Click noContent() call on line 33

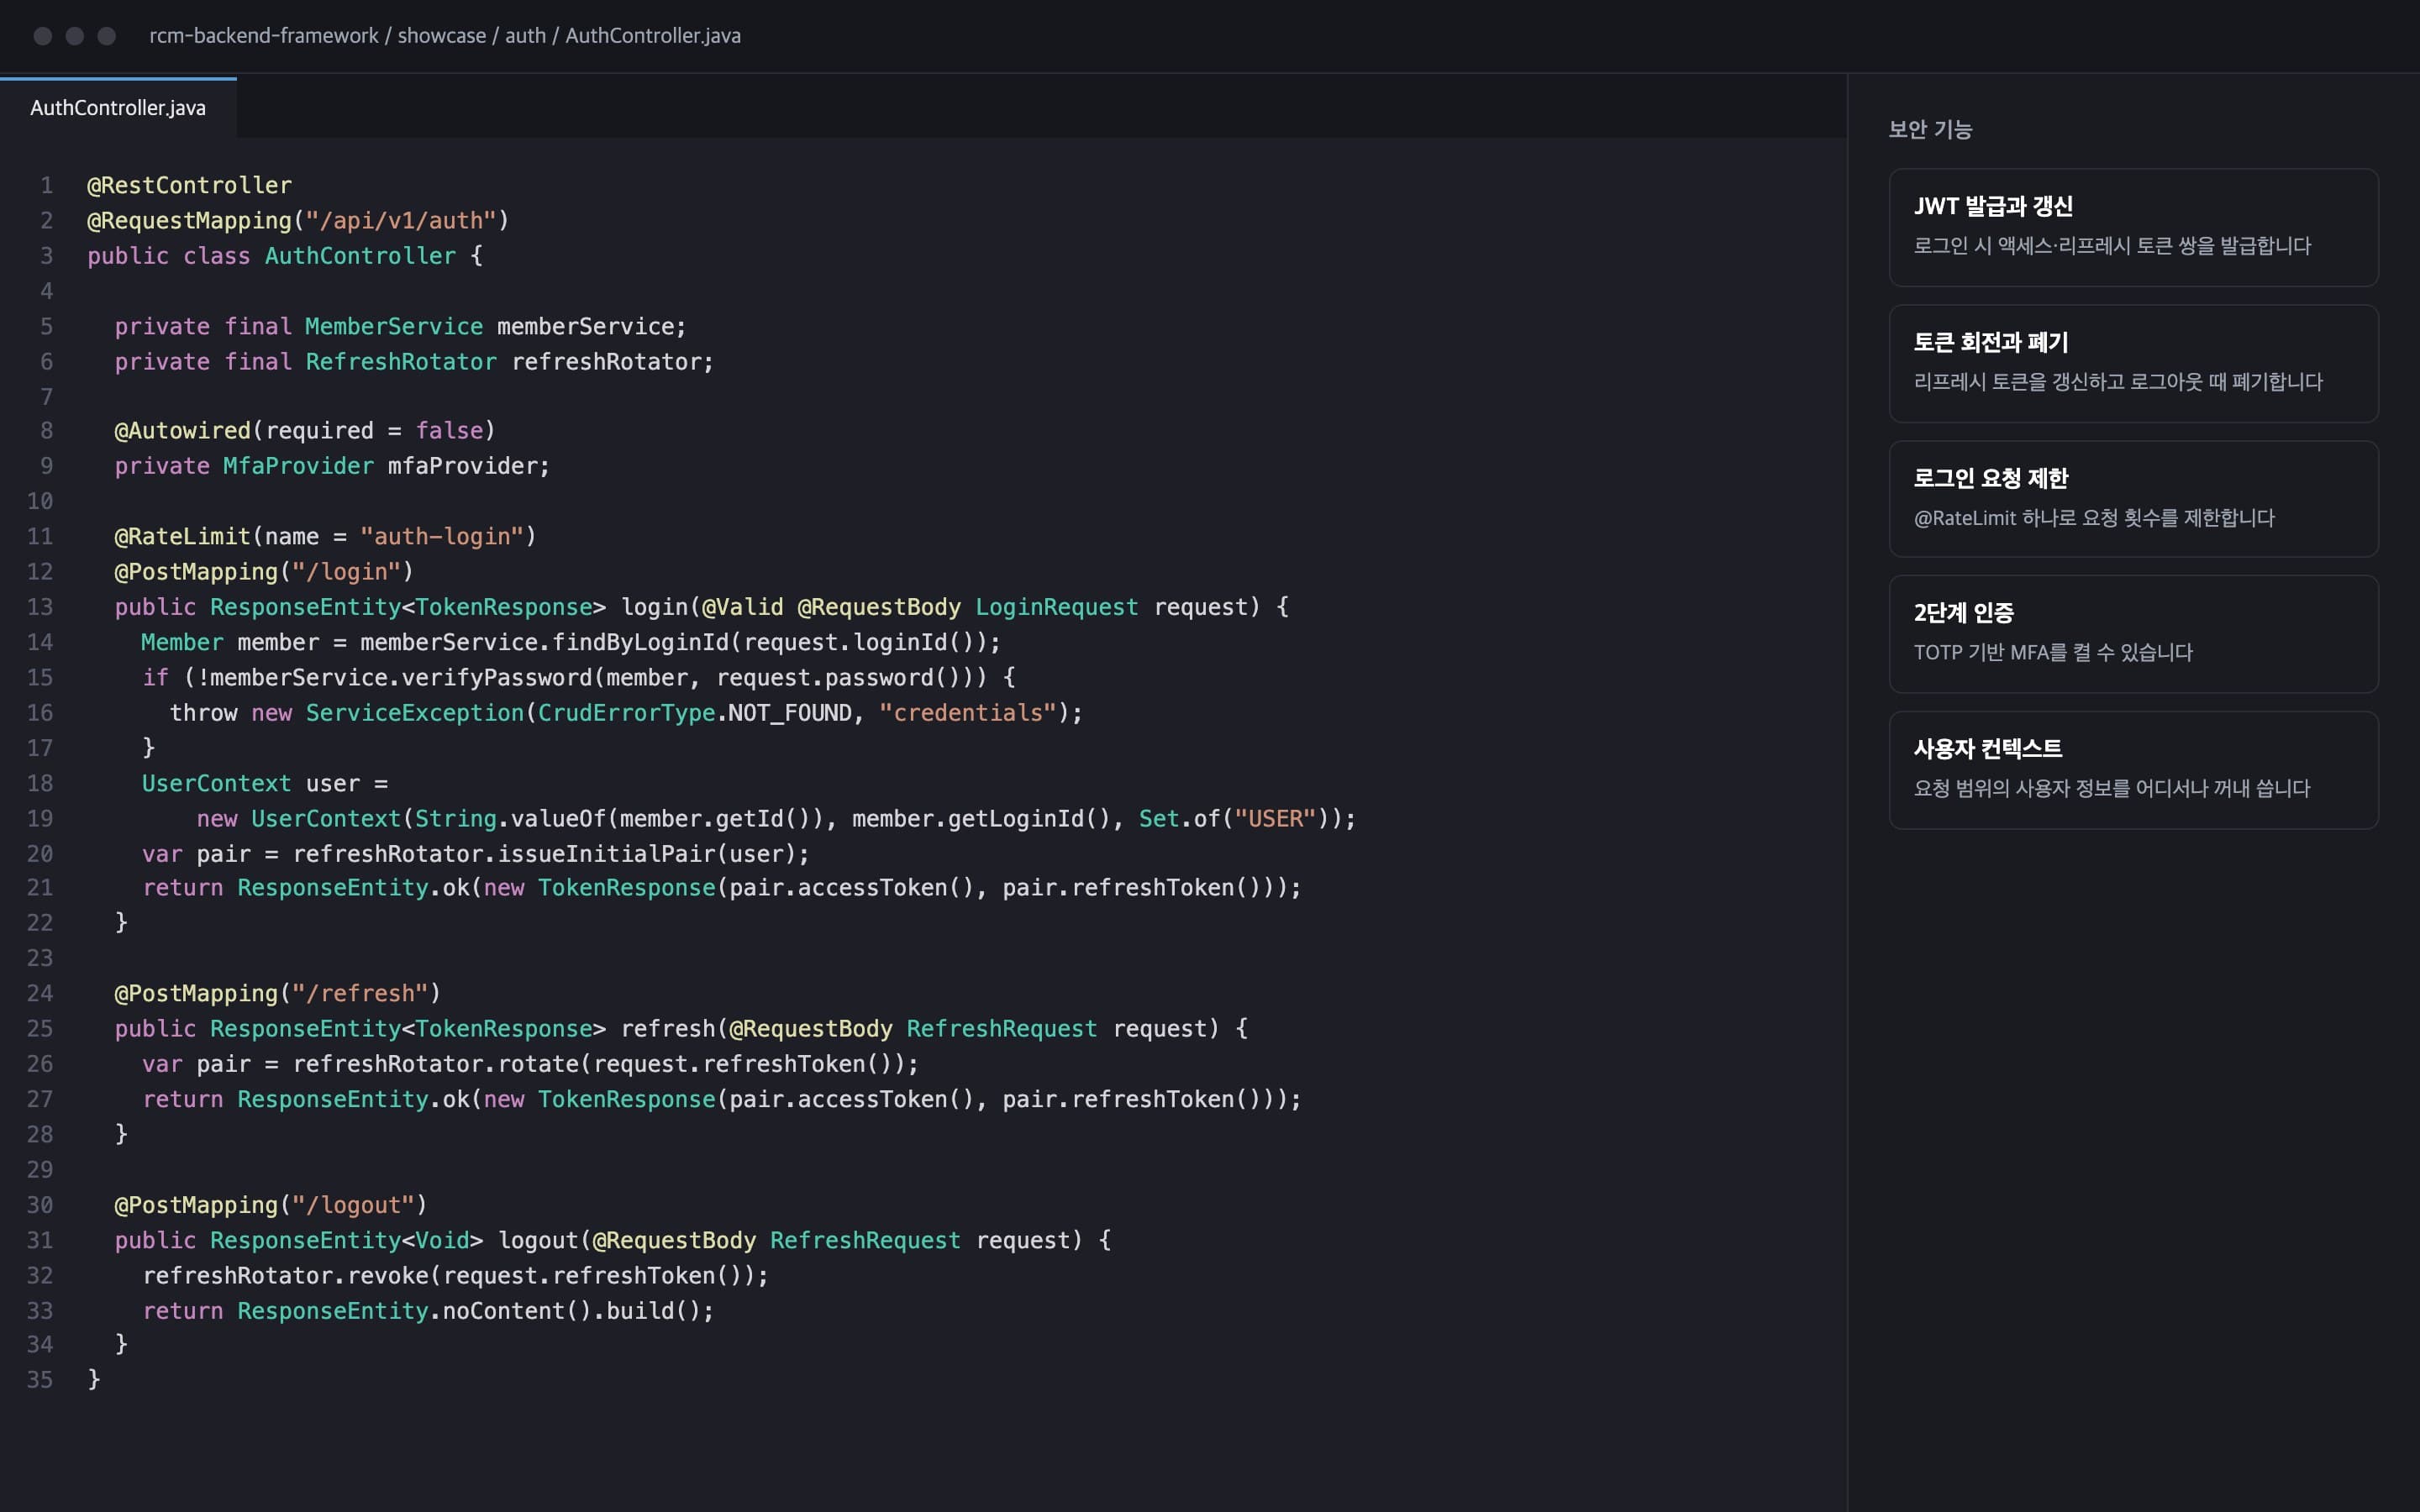[517, 1311]
